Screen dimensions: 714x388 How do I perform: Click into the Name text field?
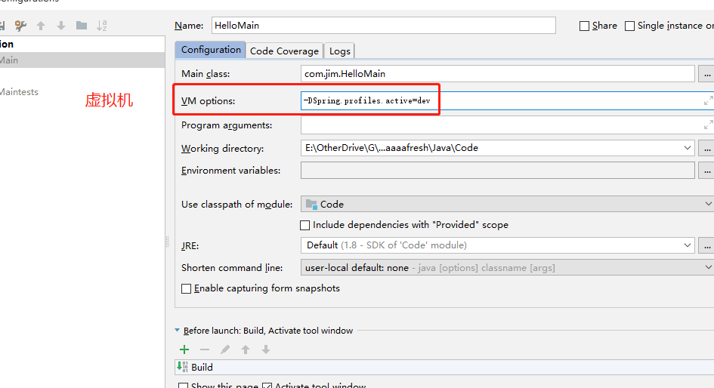[383, 26]
